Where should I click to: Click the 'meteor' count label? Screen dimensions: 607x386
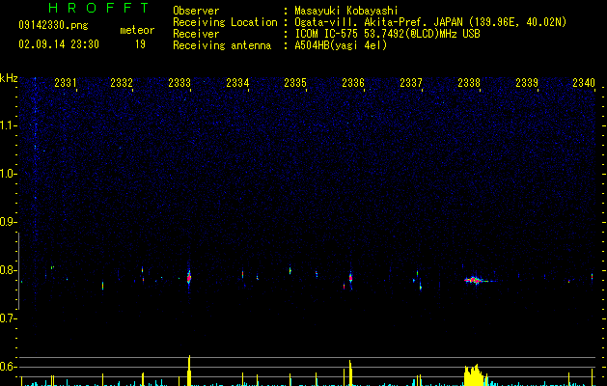tap(137, 30)
